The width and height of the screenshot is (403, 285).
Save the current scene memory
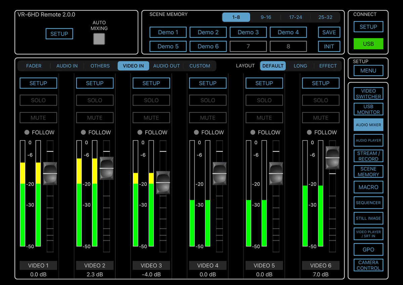point(329,32)
